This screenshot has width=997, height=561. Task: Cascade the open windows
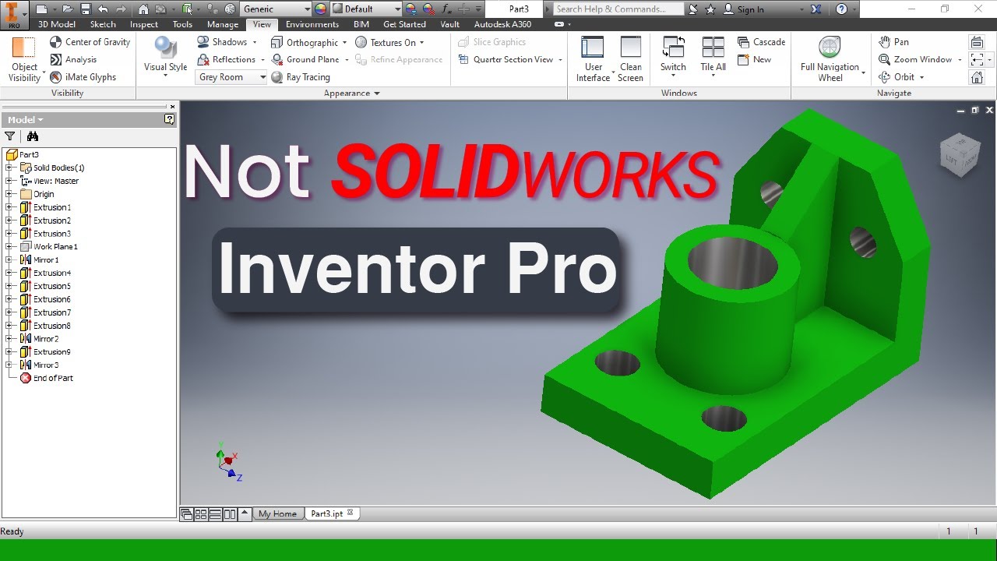pyautogui.click(x=761, y=42)
